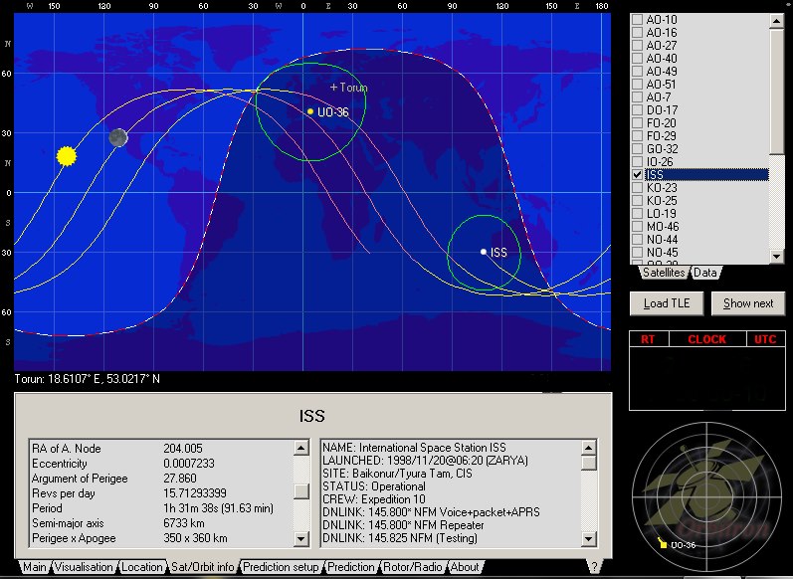Image resolution: width=793 pixels, height=579 pixels.
Task: Open the Visualisation tab
Action: (84, 567)
